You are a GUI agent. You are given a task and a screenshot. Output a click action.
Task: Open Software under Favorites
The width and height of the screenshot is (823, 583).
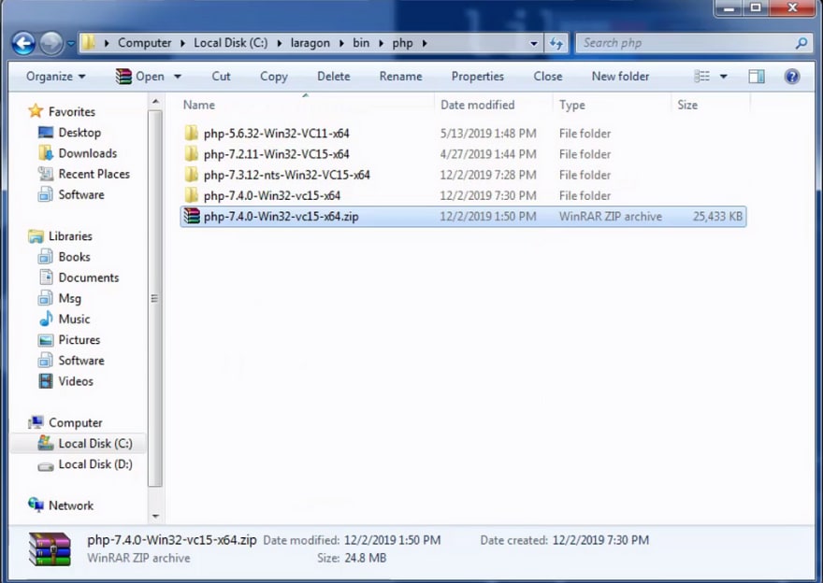[81, 194]
